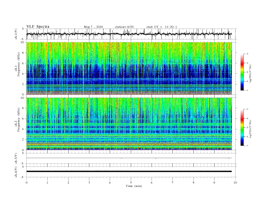
Task: Click the "8" tick on the time axis
Action: pos(193,183)
